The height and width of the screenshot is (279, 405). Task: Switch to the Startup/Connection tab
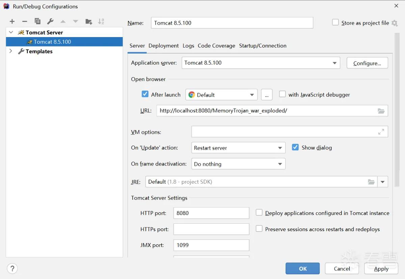(263, 46)
